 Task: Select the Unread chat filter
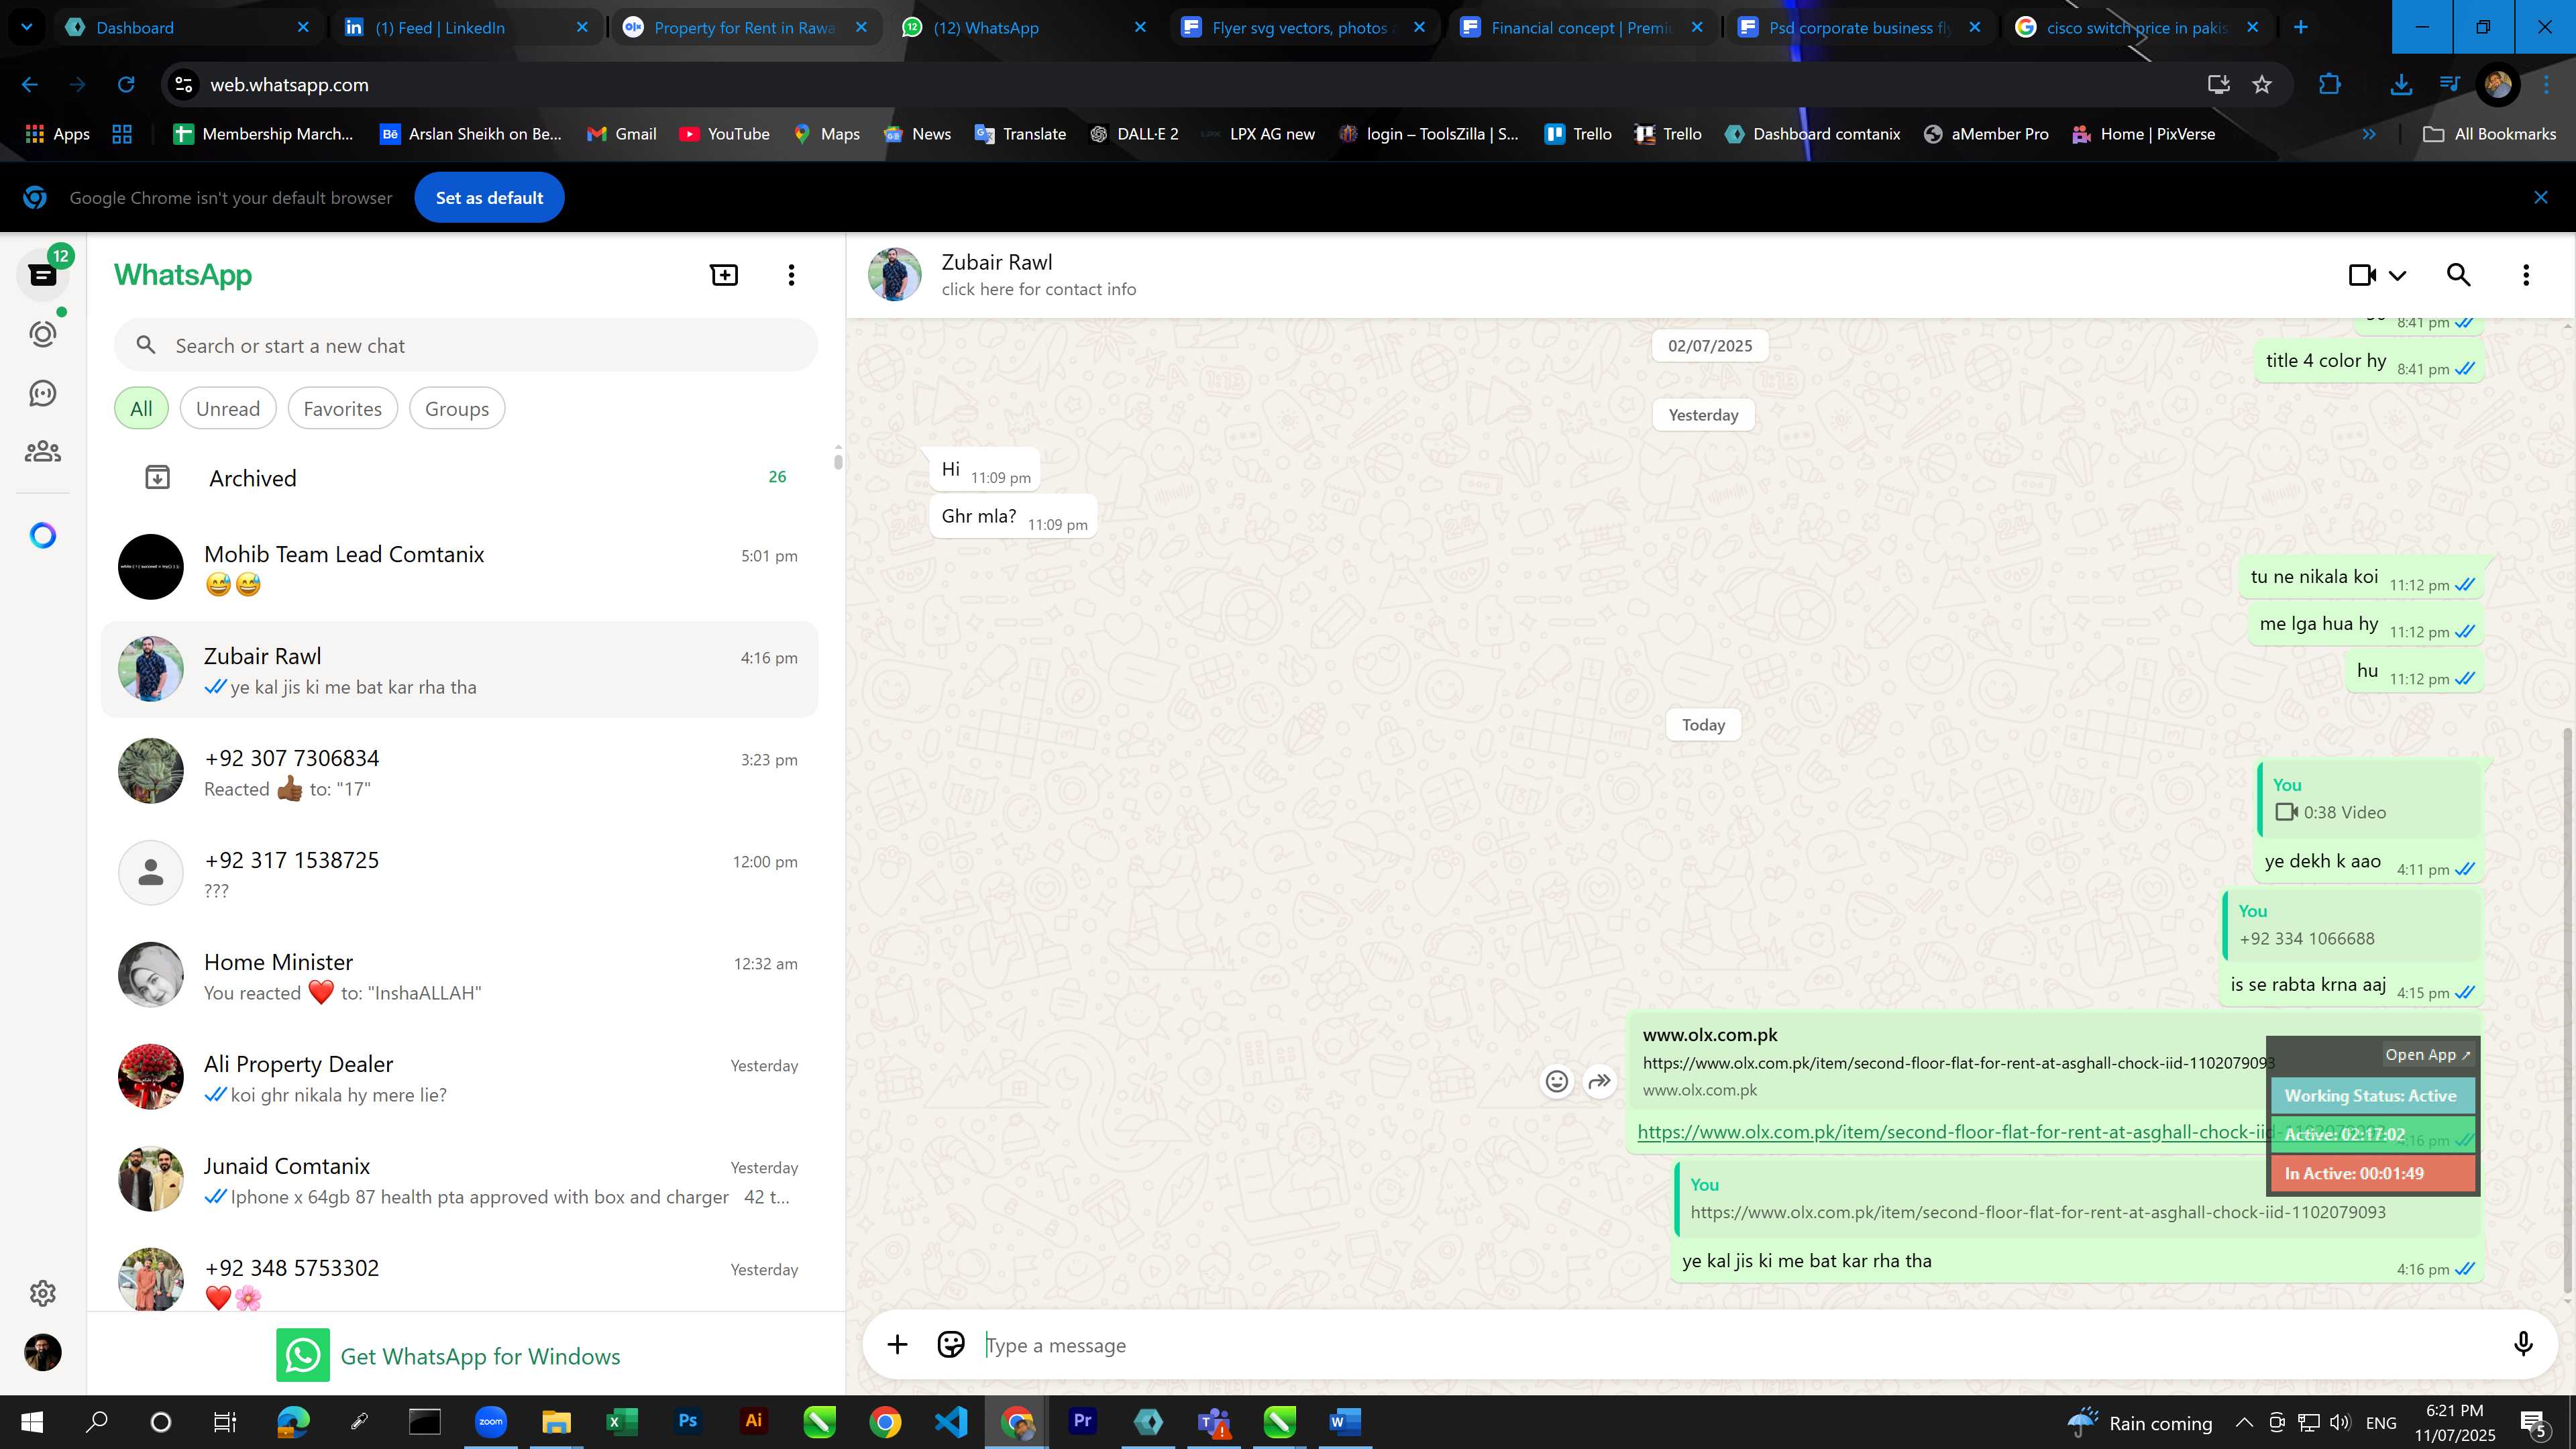click(228, 409)
